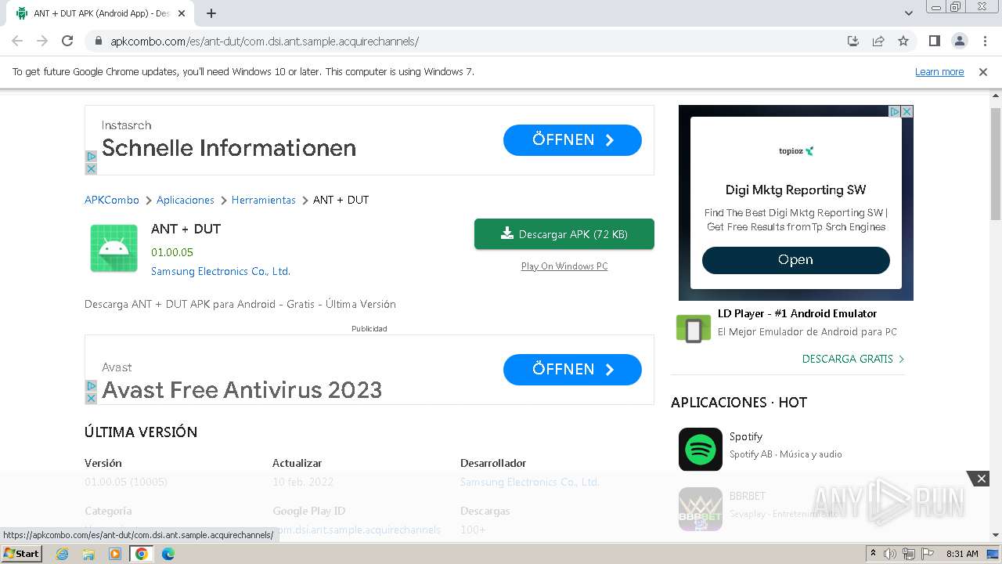This screenshot has width=1002, height=564.
Task: Click the taskbar clock 8:31 AM
Action: tap(962, 554)
